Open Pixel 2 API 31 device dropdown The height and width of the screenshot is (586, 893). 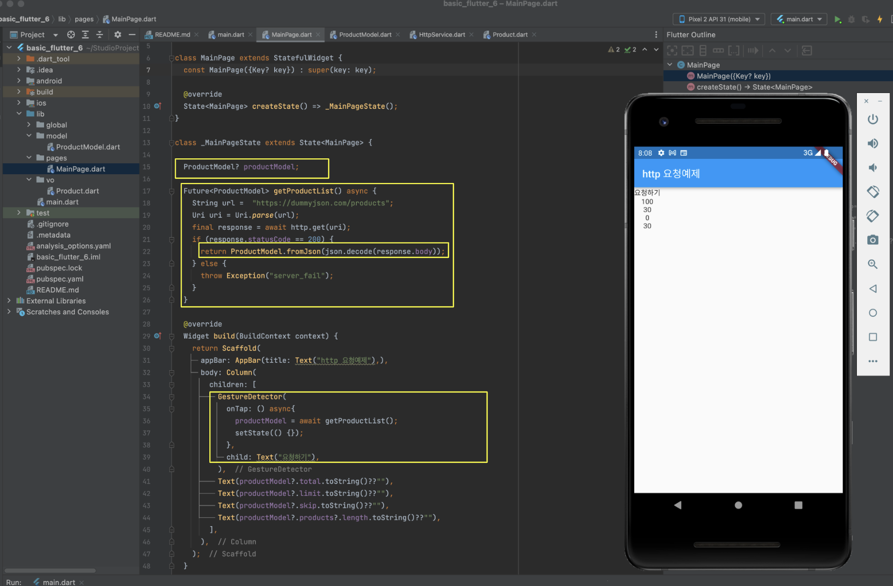click(719, 19)
